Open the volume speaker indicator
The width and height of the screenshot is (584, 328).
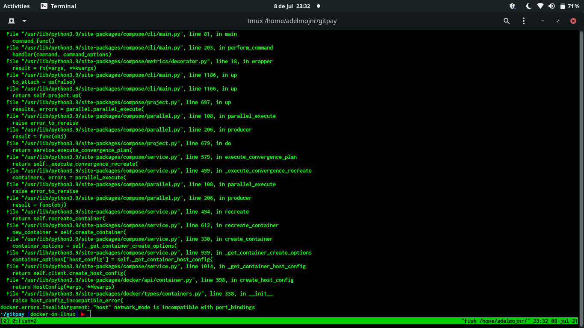click(x=552, y=6)
